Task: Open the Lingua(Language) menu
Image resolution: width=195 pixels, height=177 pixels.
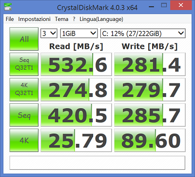Action: [x=101, y=19]
